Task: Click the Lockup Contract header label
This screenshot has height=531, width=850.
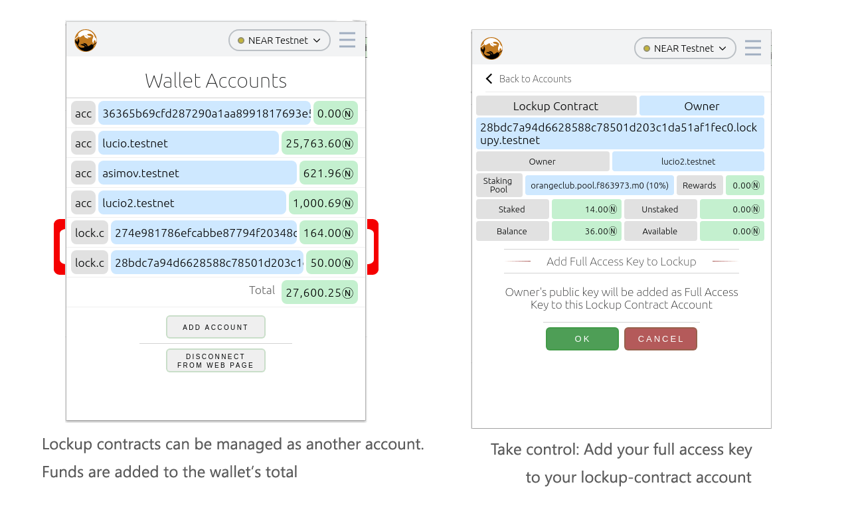Action: [x=556, y=106]
